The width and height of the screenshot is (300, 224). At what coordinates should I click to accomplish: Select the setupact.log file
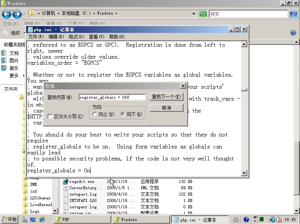click(83, 194)
